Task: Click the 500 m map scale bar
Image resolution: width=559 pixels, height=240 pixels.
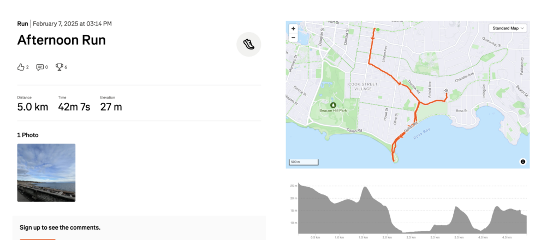Action: 302,162
